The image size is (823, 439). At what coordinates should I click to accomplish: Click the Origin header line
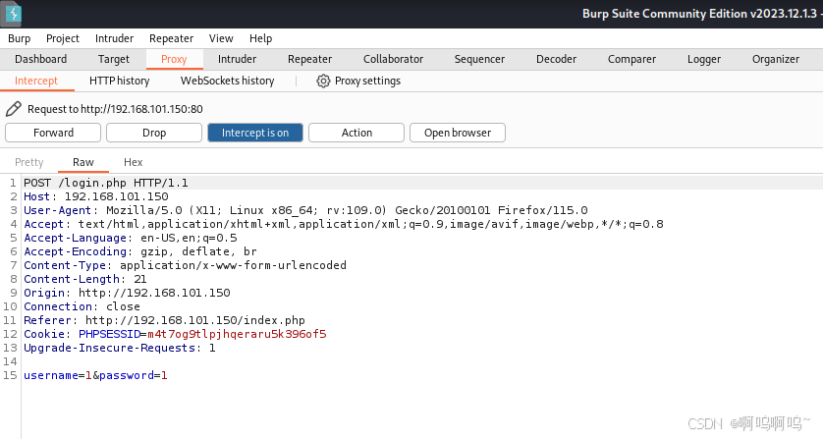127,293
